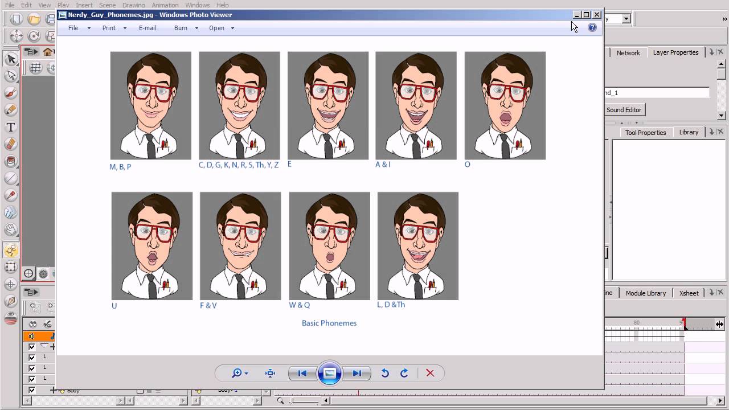The image size is (729, 410).
Task: Click the Sound Editor button
Action: [x=624, y=110]
